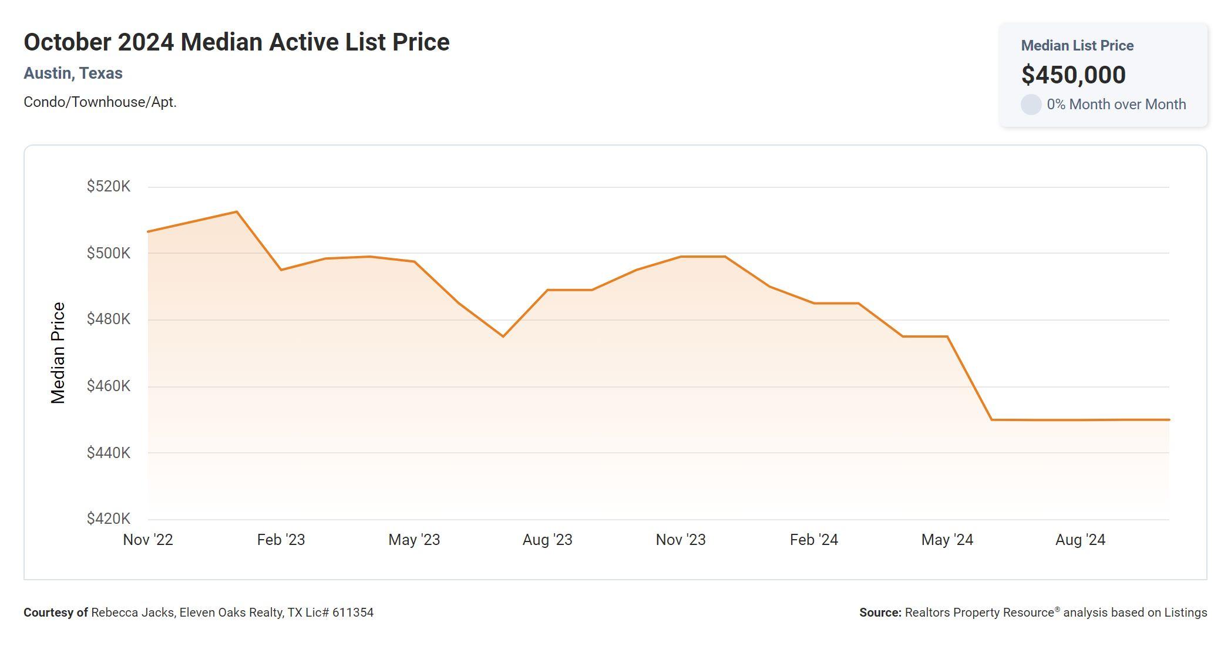
Task: Click the Aug '24 x-axis label
Action: tap(1080, 540)
